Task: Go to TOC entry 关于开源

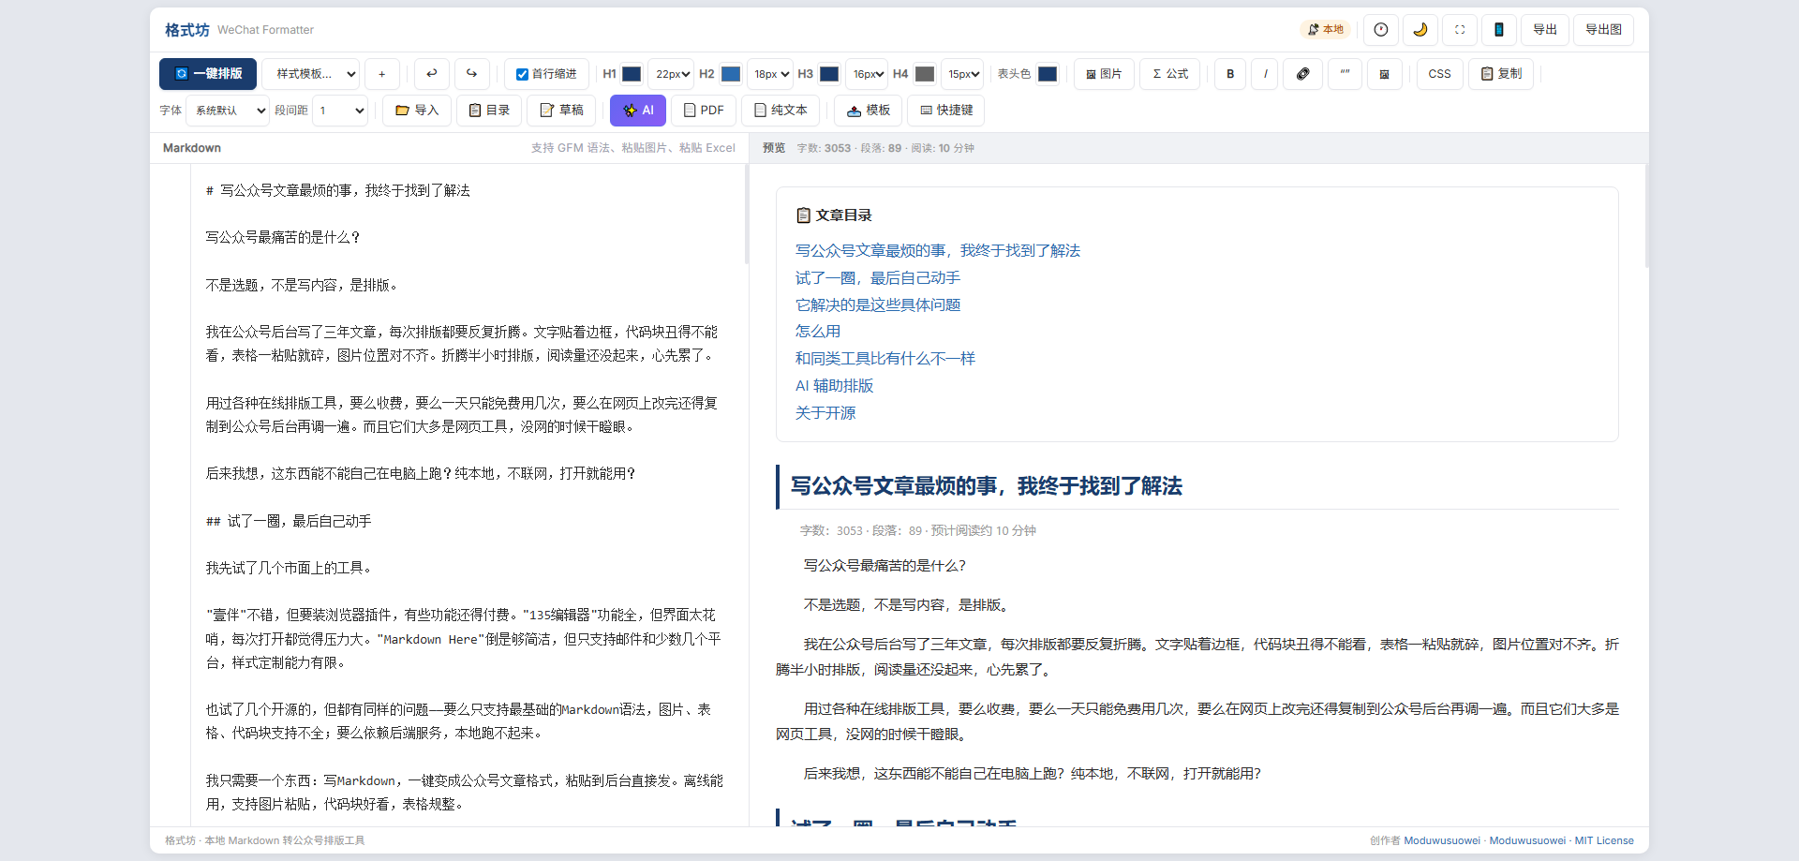Action: (x=825, y=413)
